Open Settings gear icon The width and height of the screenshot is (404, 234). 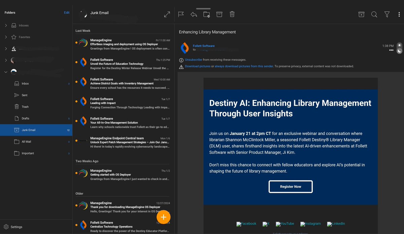pos(6,227)
